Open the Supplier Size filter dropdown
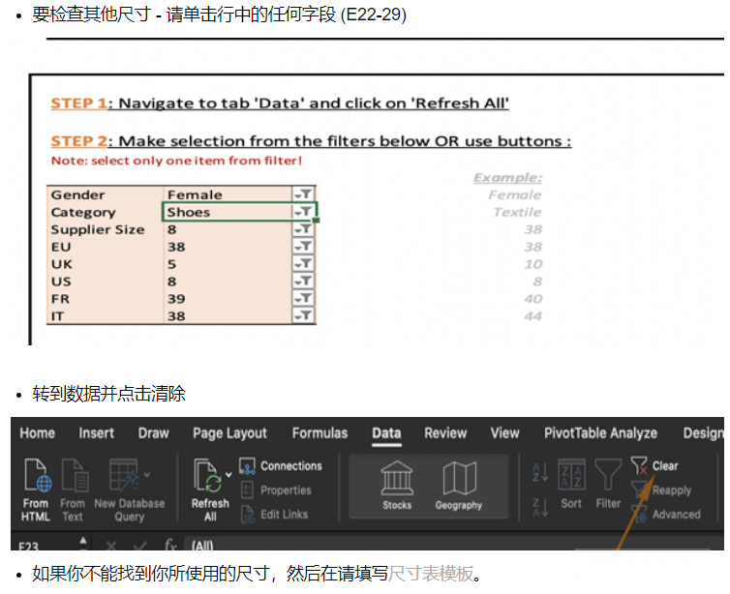730x594 pixels. tap(304, 229)
